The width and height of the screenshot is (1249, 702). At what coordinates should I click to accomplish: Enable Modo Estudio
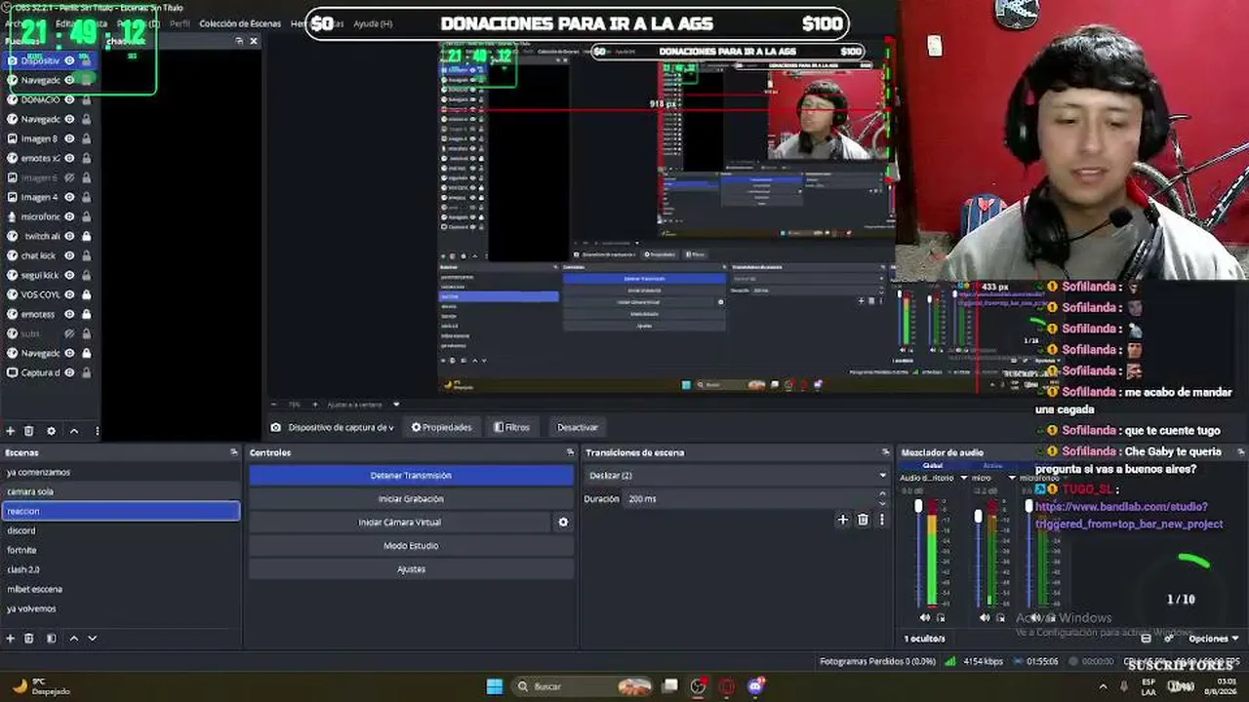[x=411, y=546]
